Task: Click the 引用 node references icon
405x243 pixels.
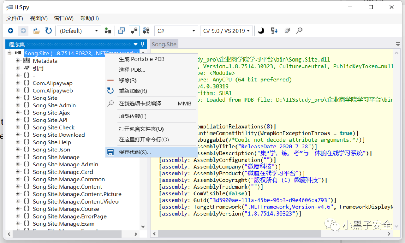Action: [x=26, y=68]
